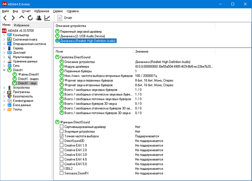Viewport: 252px width, 181px height.
Task: Select DirectX - видео tree item
Action: coord(28,79)
